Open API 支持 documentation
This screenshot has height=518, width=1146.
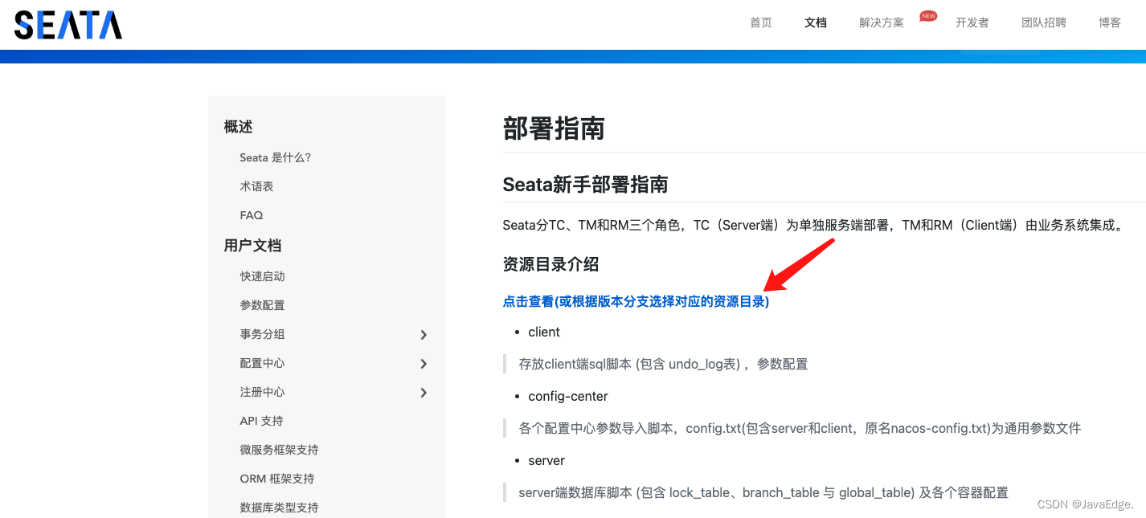click(x=260, y=420)
